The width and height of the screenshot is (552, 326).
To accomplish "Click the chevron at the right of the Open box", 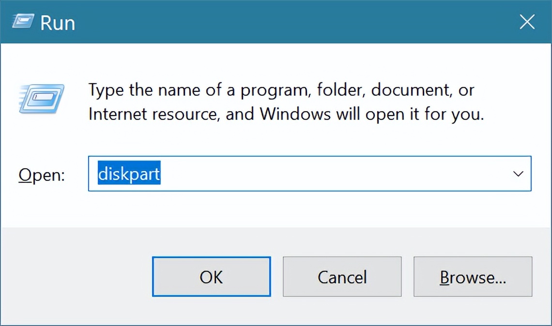I will click(x=518, y=174).
